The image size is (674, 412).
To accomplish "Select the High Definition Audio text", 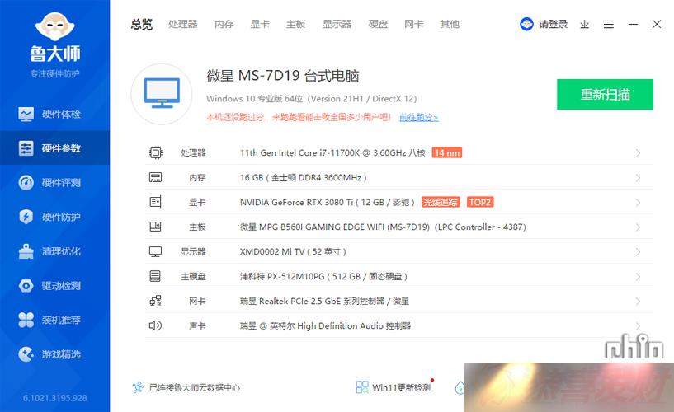I will click(325, 326).
